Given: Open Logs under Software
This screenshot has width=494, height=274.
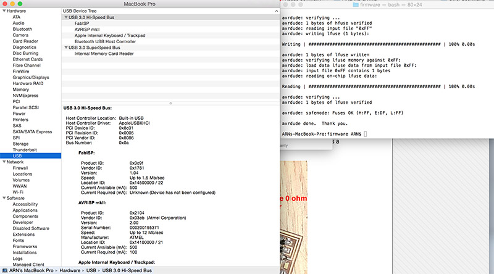Looking at the screenshot, I should tap(18, 259).
